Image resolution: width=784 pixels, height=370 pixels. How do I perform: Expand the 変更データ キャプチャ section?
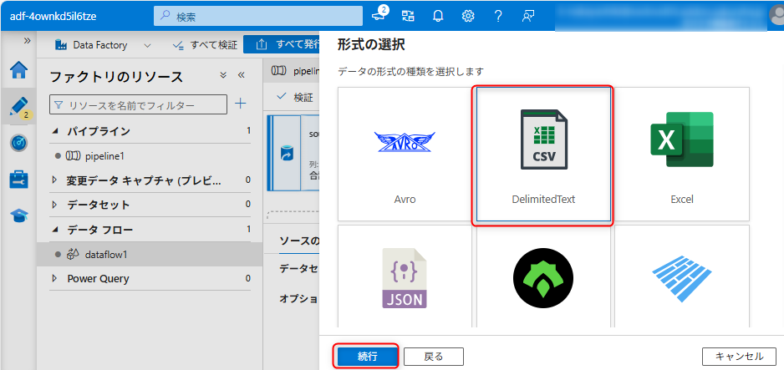[54, 180]
